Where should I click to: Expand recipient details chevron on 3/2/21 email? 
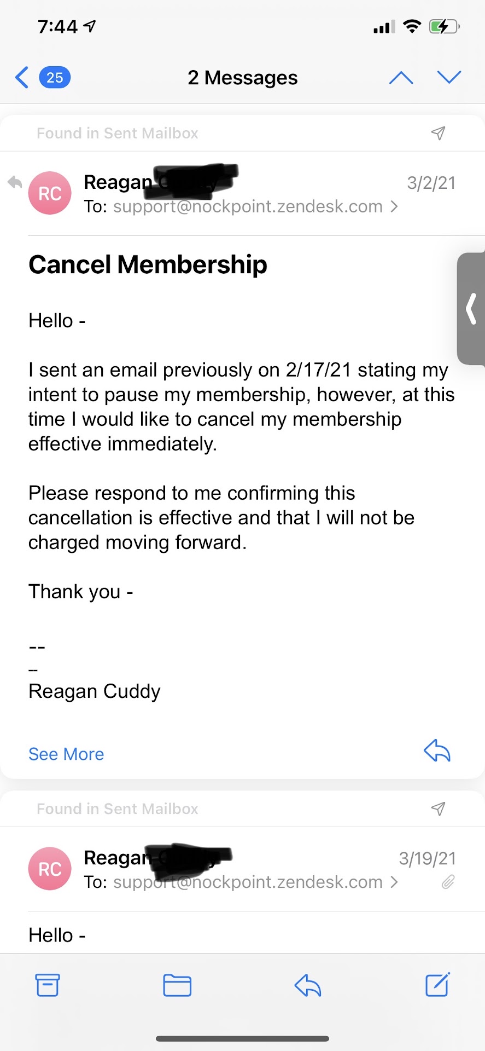click(394, 207)
